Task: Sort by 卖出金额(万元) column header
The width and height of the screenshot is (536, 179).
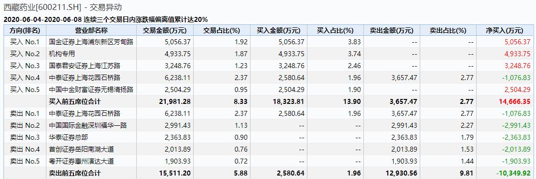Action: pos(392,30)
